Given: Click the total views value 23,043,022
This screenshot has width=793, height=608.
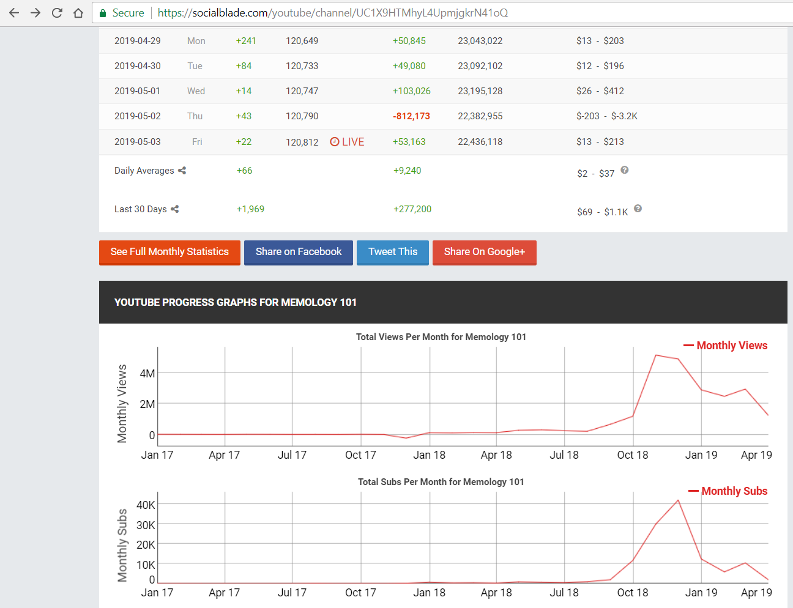Looking at the screenshot, I should coord(480,41).
